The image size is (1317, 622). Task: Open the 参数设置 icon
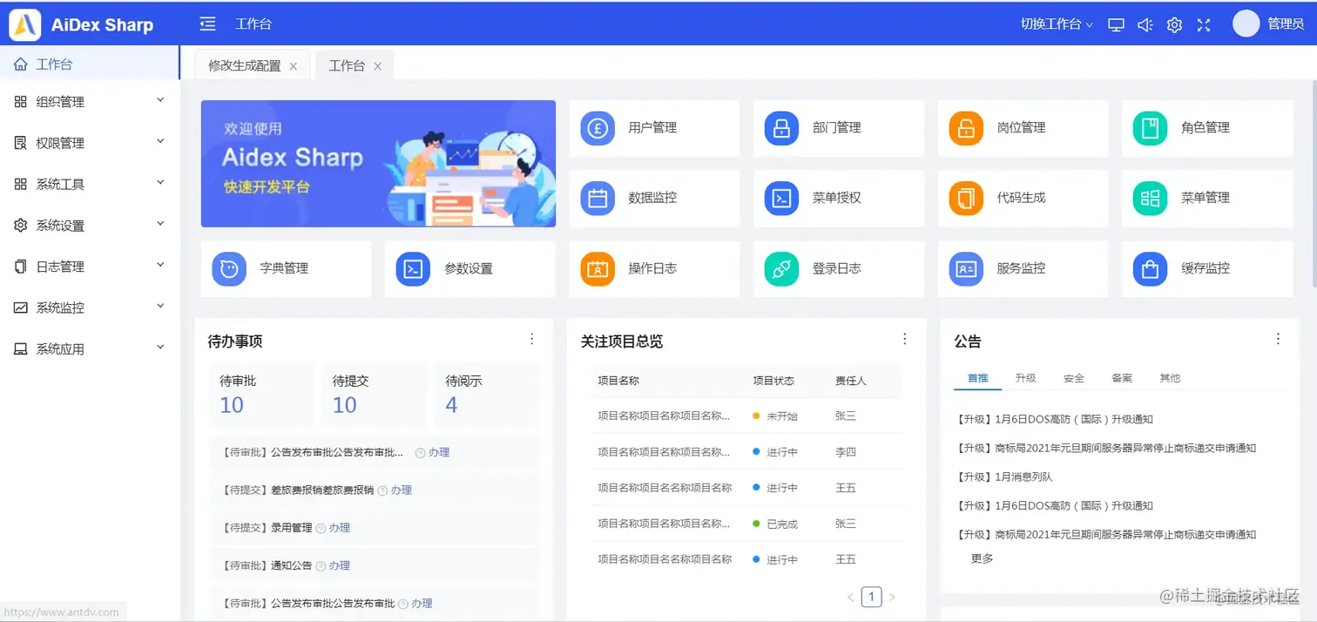413,269
